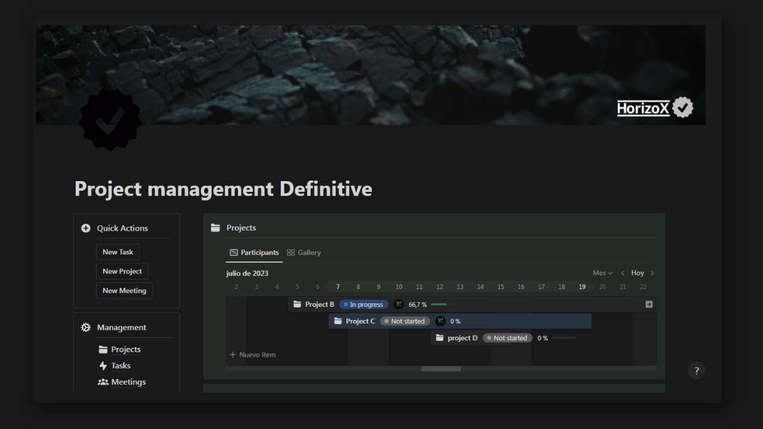The height and width of the screenshot is (429, 763).
Task: Click the New Project button
Action: 122,271
